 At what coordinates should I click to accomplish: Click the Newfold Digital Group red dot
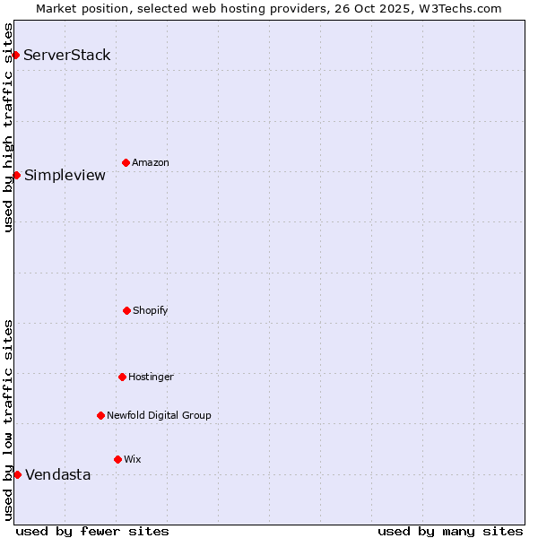tap(100, 415)
